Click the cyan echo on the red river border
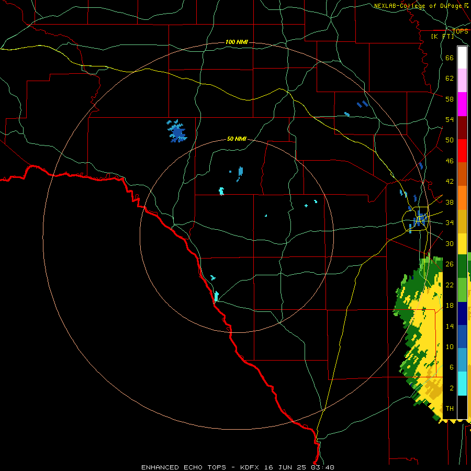Image resolution: width=471 pixels, height=471 pixels. coord(216,296)
